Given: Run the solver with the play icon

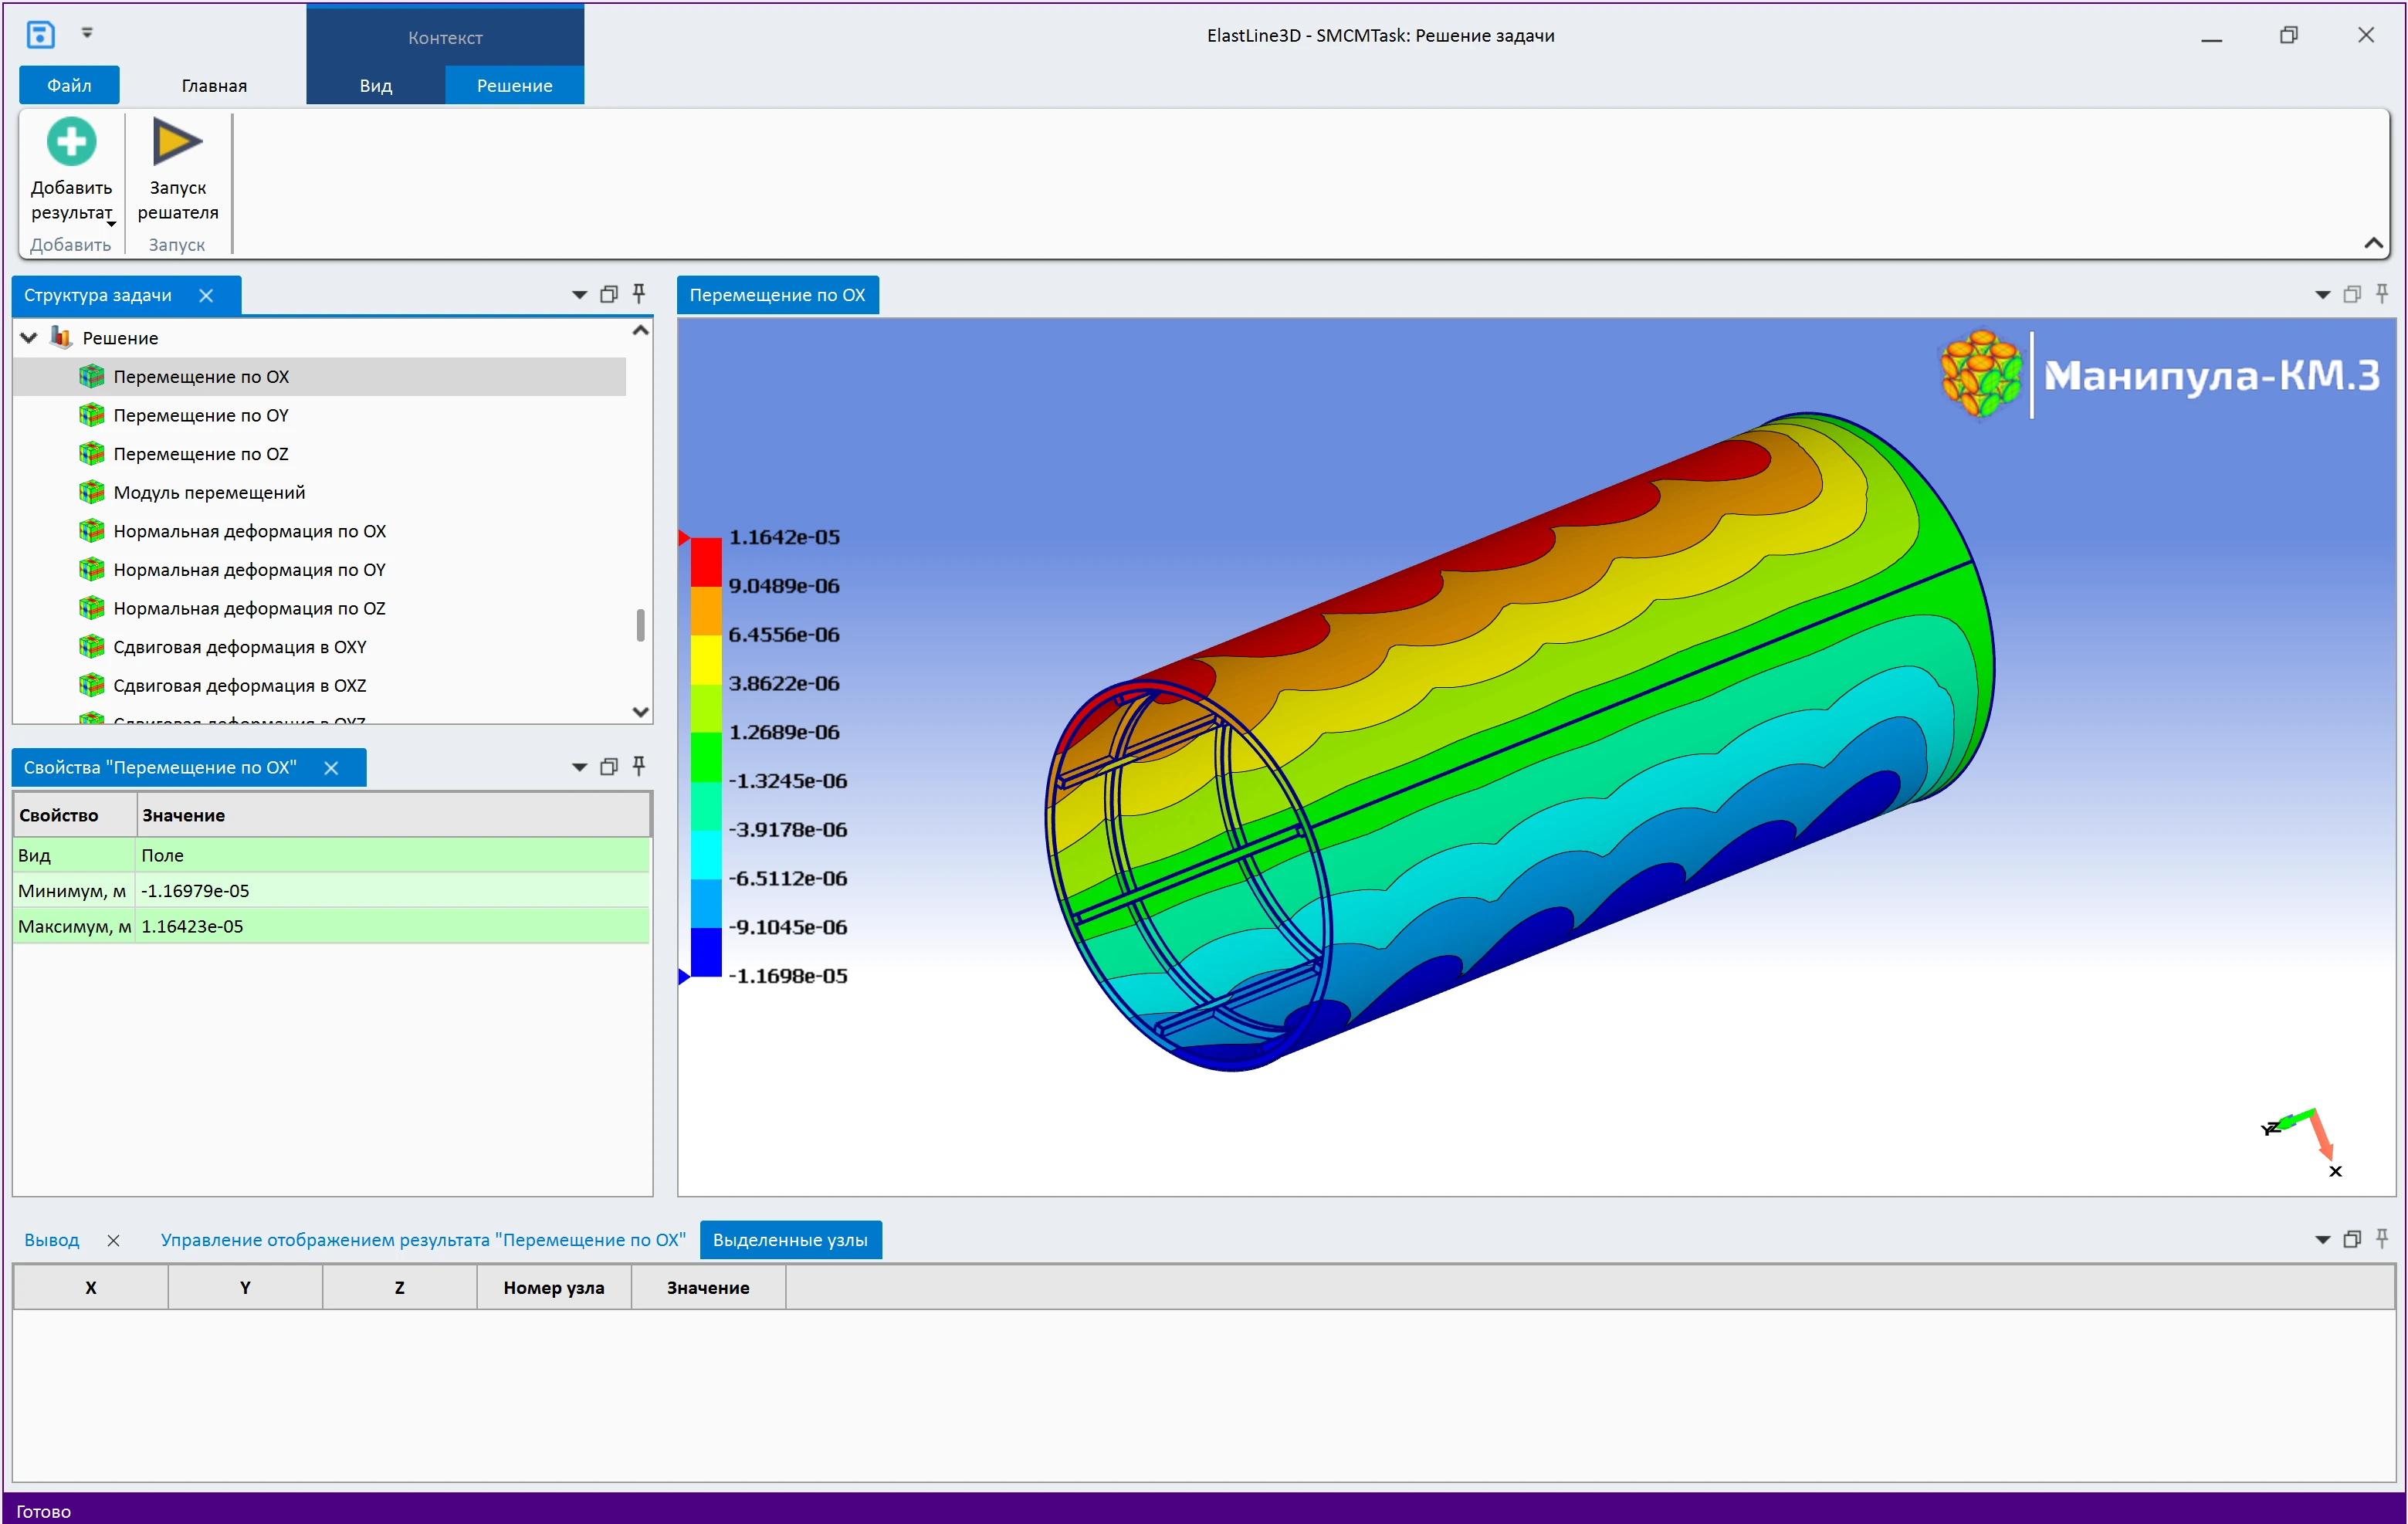Looking at the screenshot, I should pos(177,142).
